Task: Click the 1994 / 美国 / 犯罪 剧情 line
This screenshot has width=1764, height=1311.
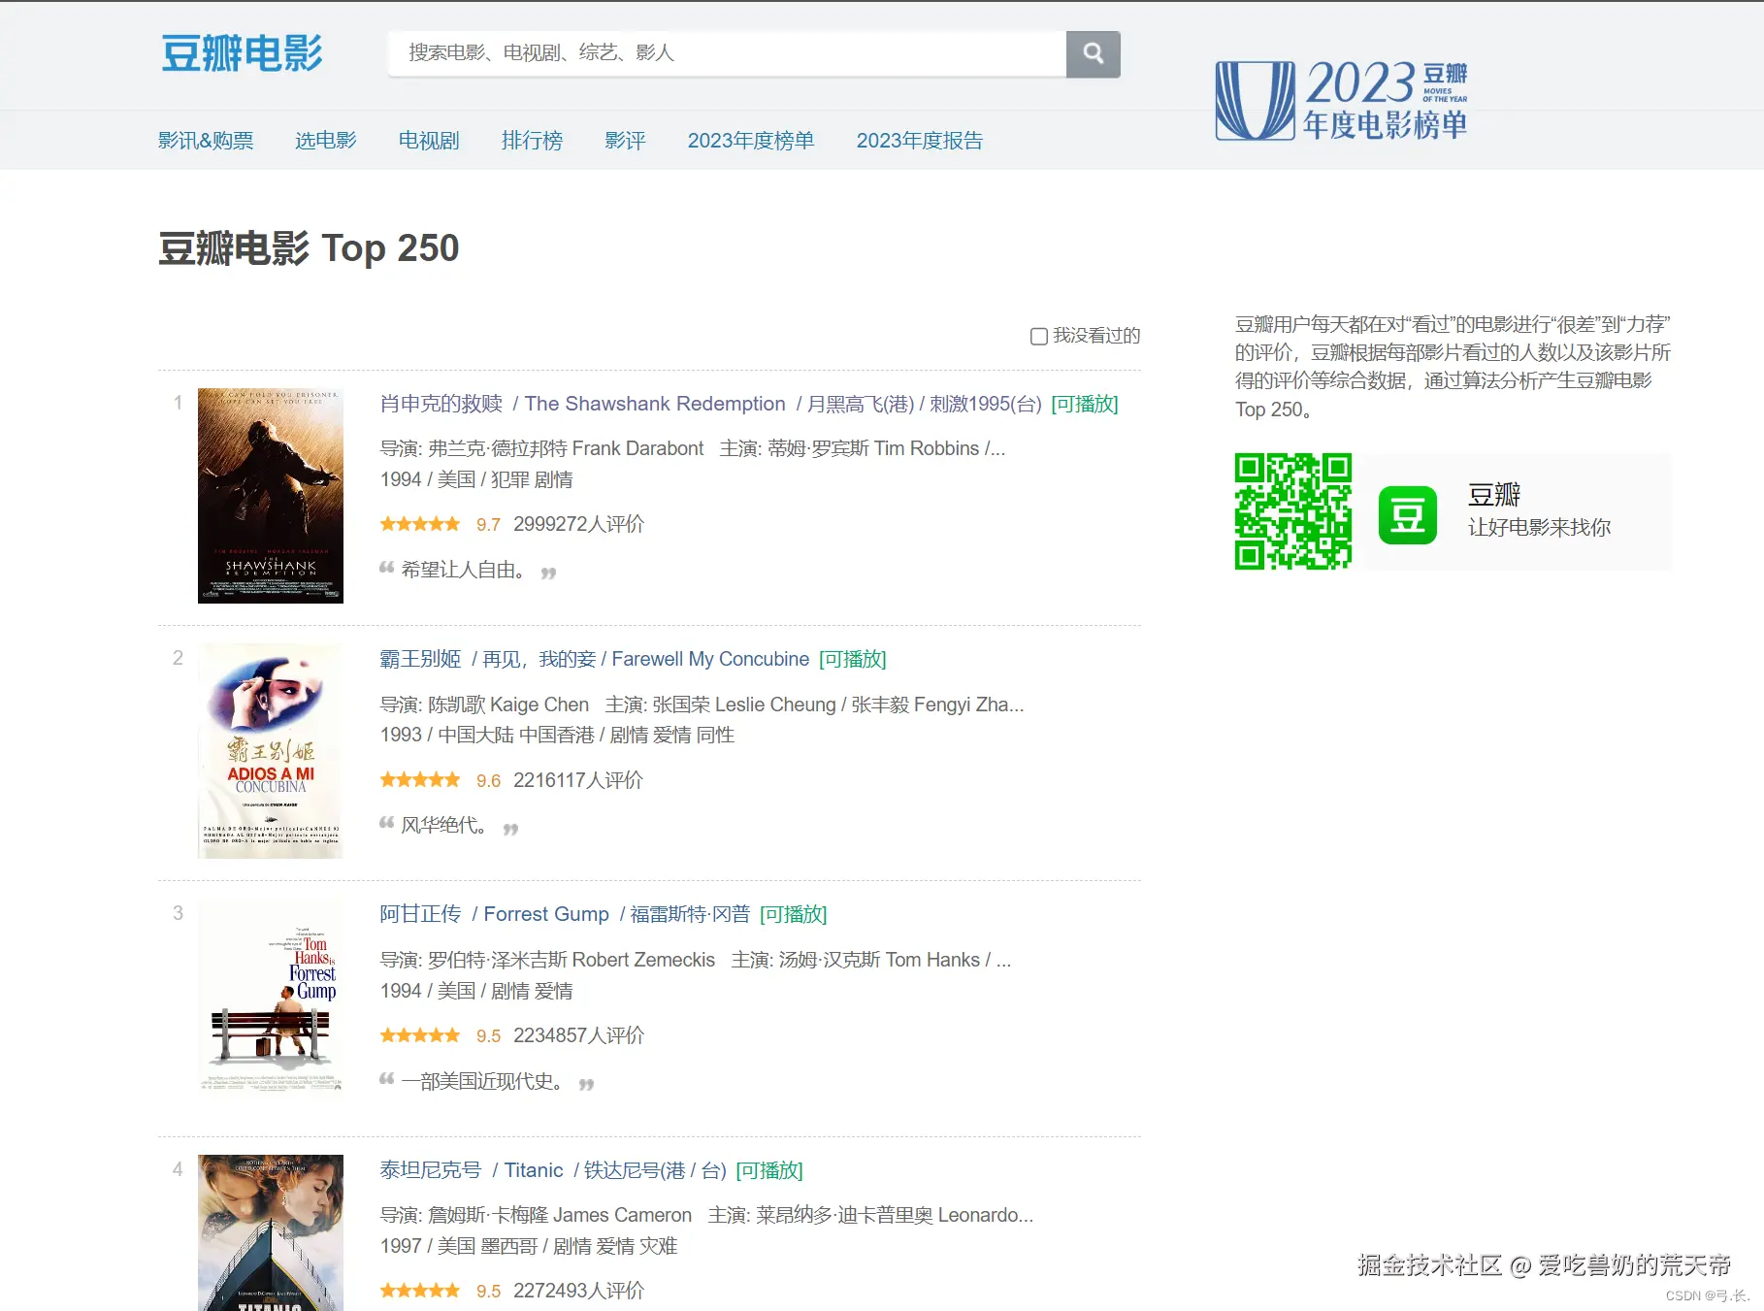Action: (476, 479)
